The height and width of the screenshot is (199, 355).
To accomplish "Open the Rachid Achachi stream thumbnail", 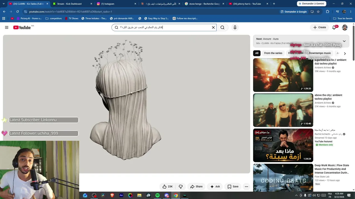I will pos(283,145).
